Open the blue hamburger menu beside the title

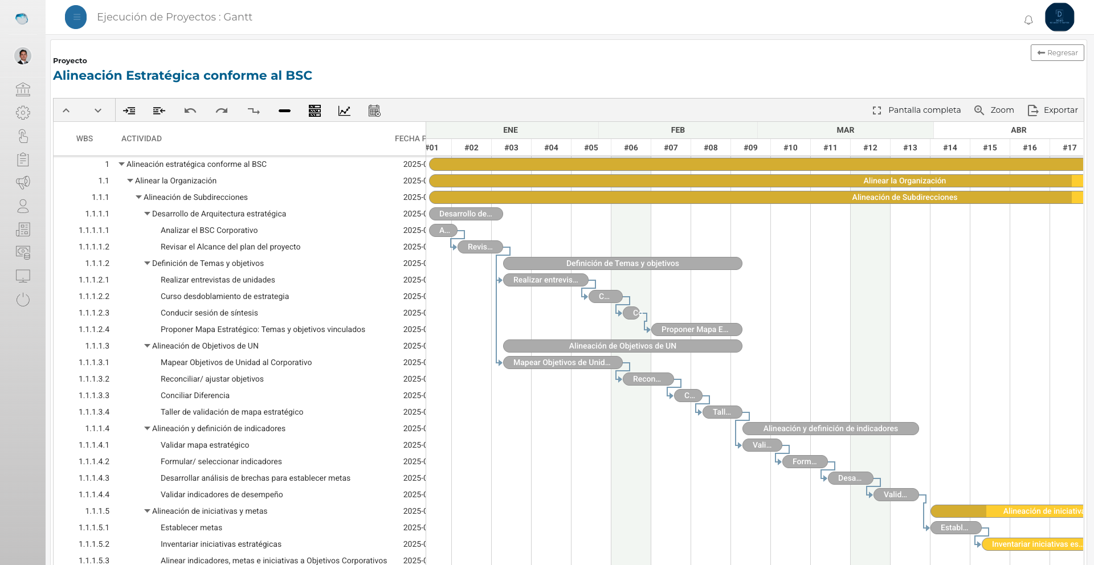click(75, 17)
